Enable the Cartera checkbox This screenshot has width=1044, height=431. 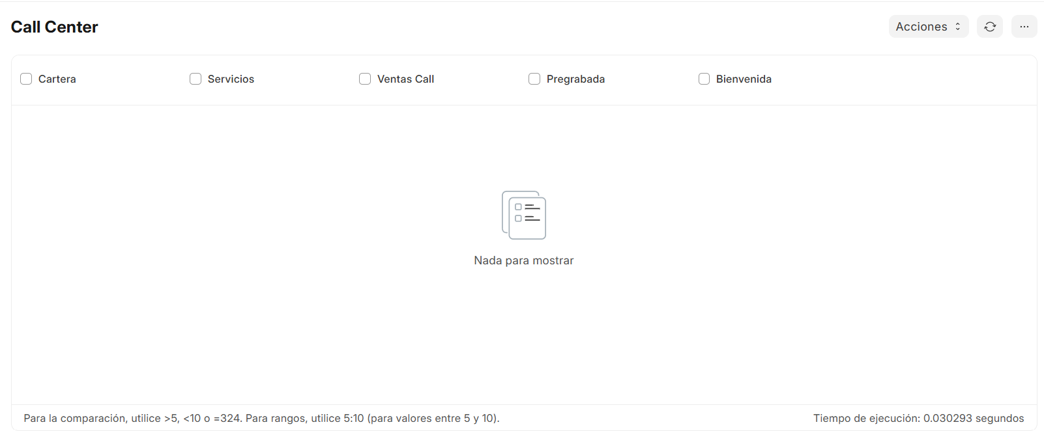[26, 79]
